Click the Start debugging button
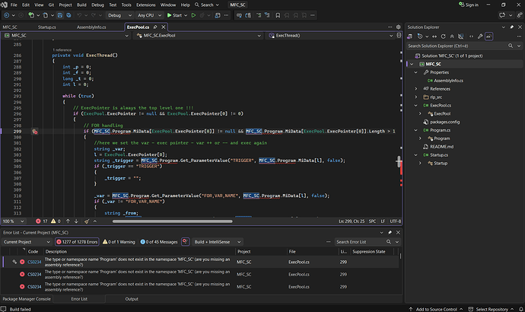 point(174,15)
